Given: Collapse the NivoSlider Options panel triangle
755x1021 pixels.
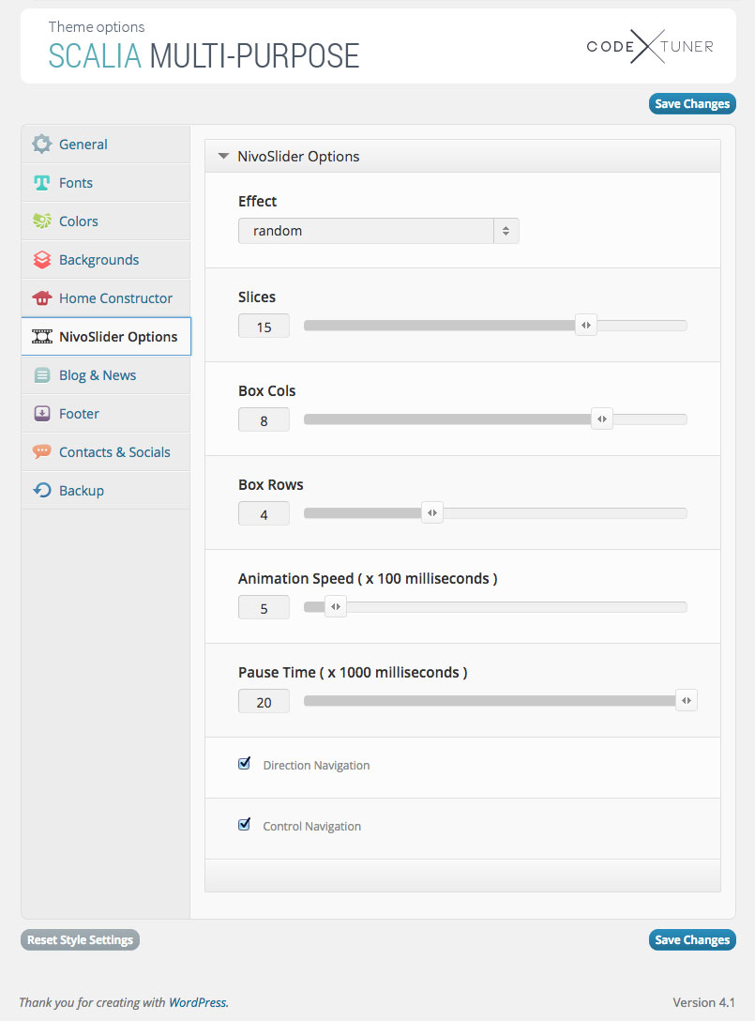Looking at the screenshot, I should (223, 157).
